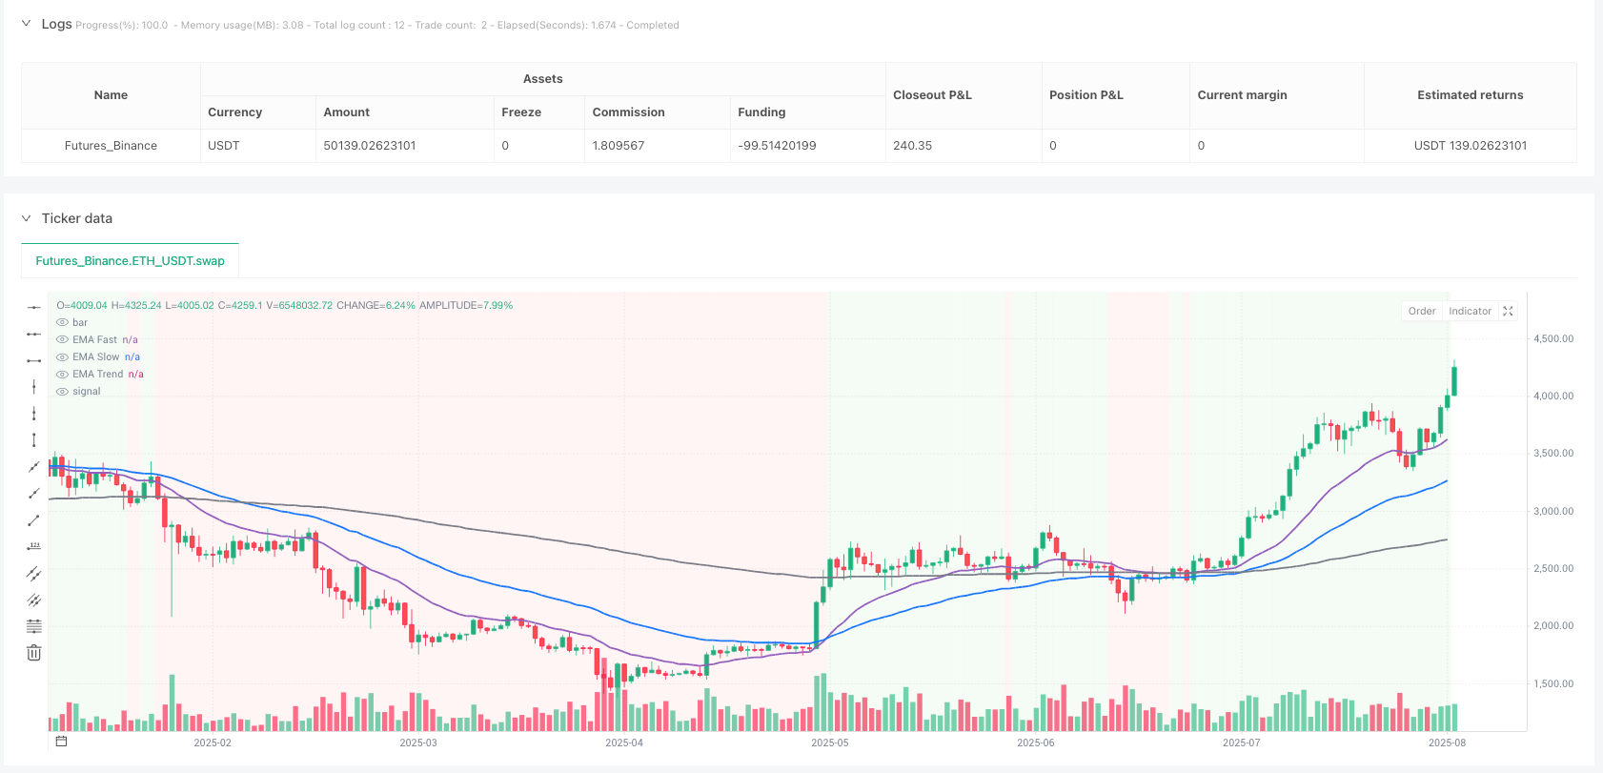Click the Order button on chart
1603x773 pixels.
(1421, 311)
